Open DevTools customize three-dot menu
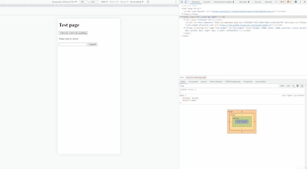The height and width of the screenshot is (169, 307). pos(300,2)
